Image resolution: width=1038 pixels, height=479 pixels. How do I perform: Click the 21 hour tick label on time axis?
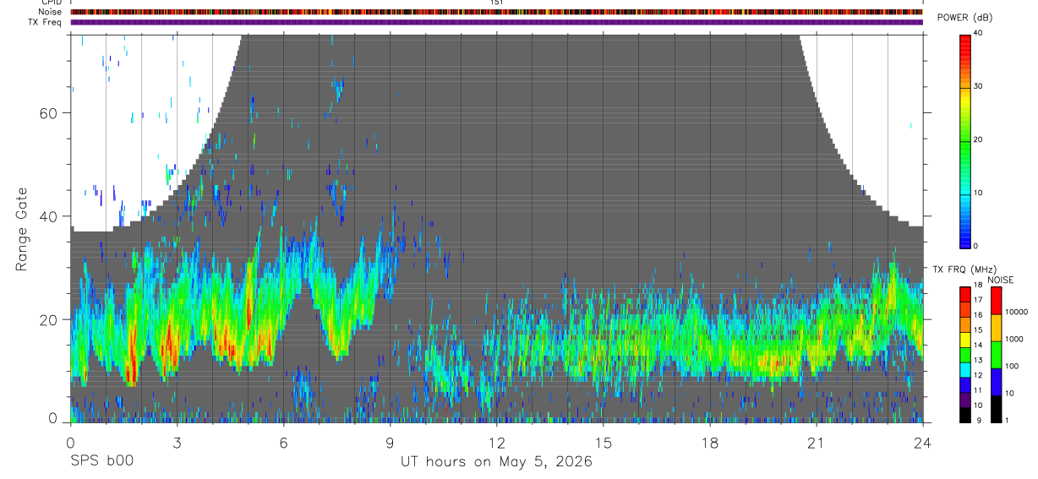pos(817,442)
